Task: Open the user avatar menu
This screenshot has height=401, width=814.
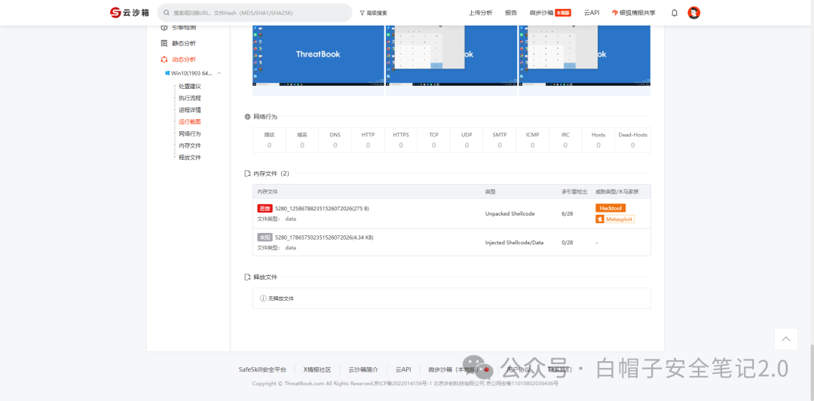Action: [693, 13]
